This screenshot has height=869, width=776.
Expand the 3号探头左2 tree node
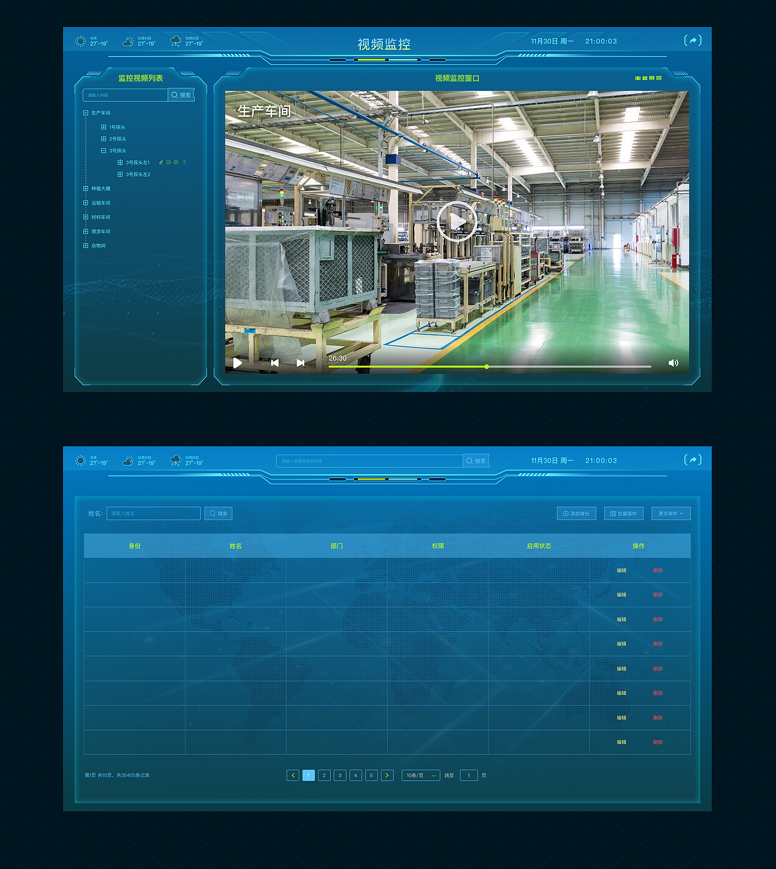tap(120, 174)
